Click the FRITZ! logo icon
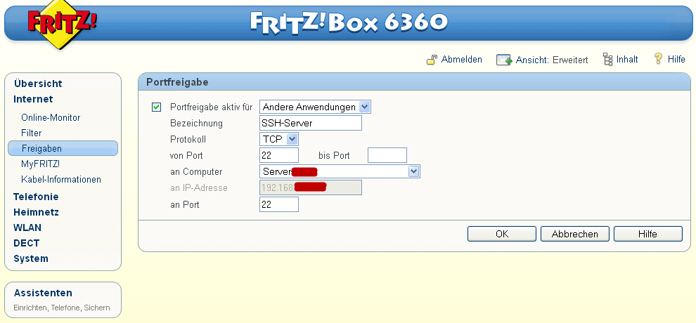The width and height of the screenshot is (696, 323). [x=61, y=25]
